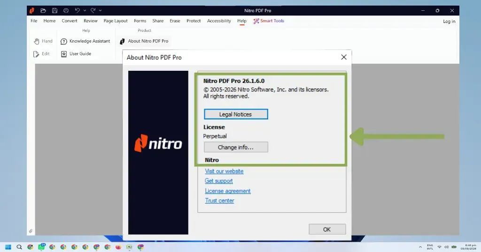
Task: Open the green spreadsheet app on the taskbar
Action: click(129, 247)
